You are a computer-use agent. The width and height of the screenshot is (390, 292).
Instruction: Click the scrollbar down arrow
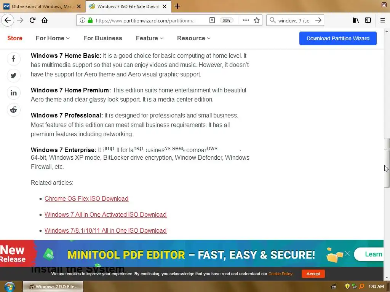point(387,278)
